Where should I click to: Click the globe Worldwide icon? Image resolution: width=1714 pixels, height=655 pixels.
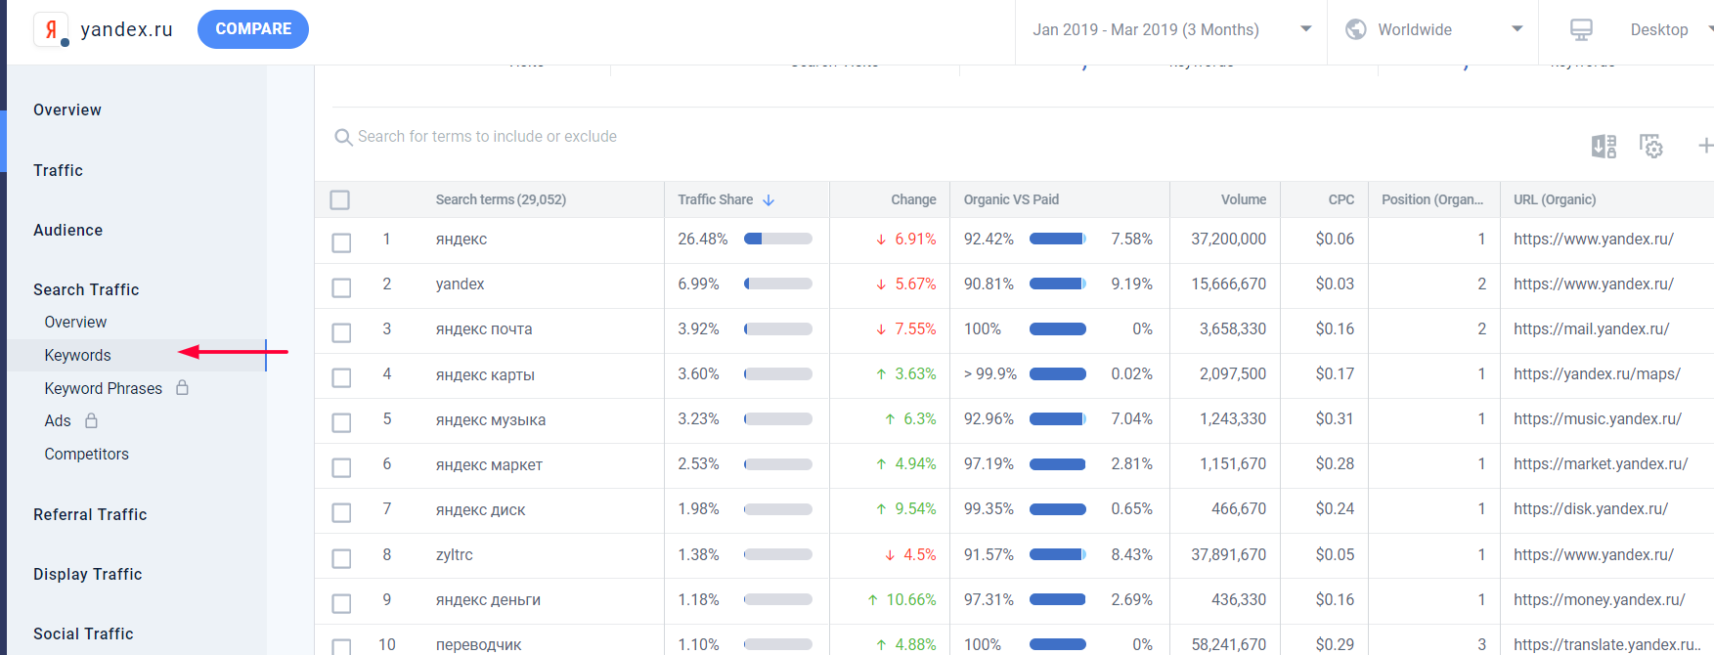tap(1356, 29)
